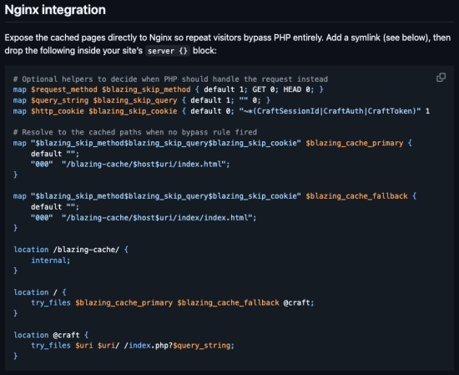
Task: Click the 'location / {' line
Action: [x=40, y=292]
